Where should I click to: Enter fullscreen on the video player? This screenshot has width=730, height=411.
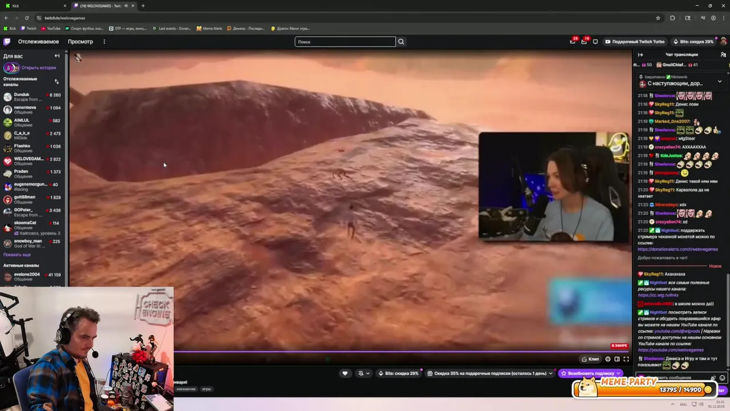pyautogui.click(x=626, y=359)
